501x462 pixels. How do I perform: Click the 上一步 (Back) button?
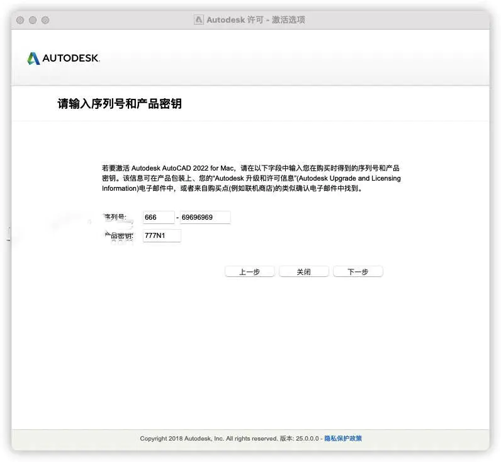[x=249, y=271]
